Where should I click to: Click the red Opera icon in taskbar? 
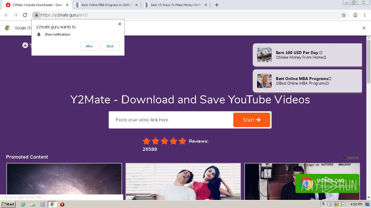pyautogui.click(x=62, y=204)
